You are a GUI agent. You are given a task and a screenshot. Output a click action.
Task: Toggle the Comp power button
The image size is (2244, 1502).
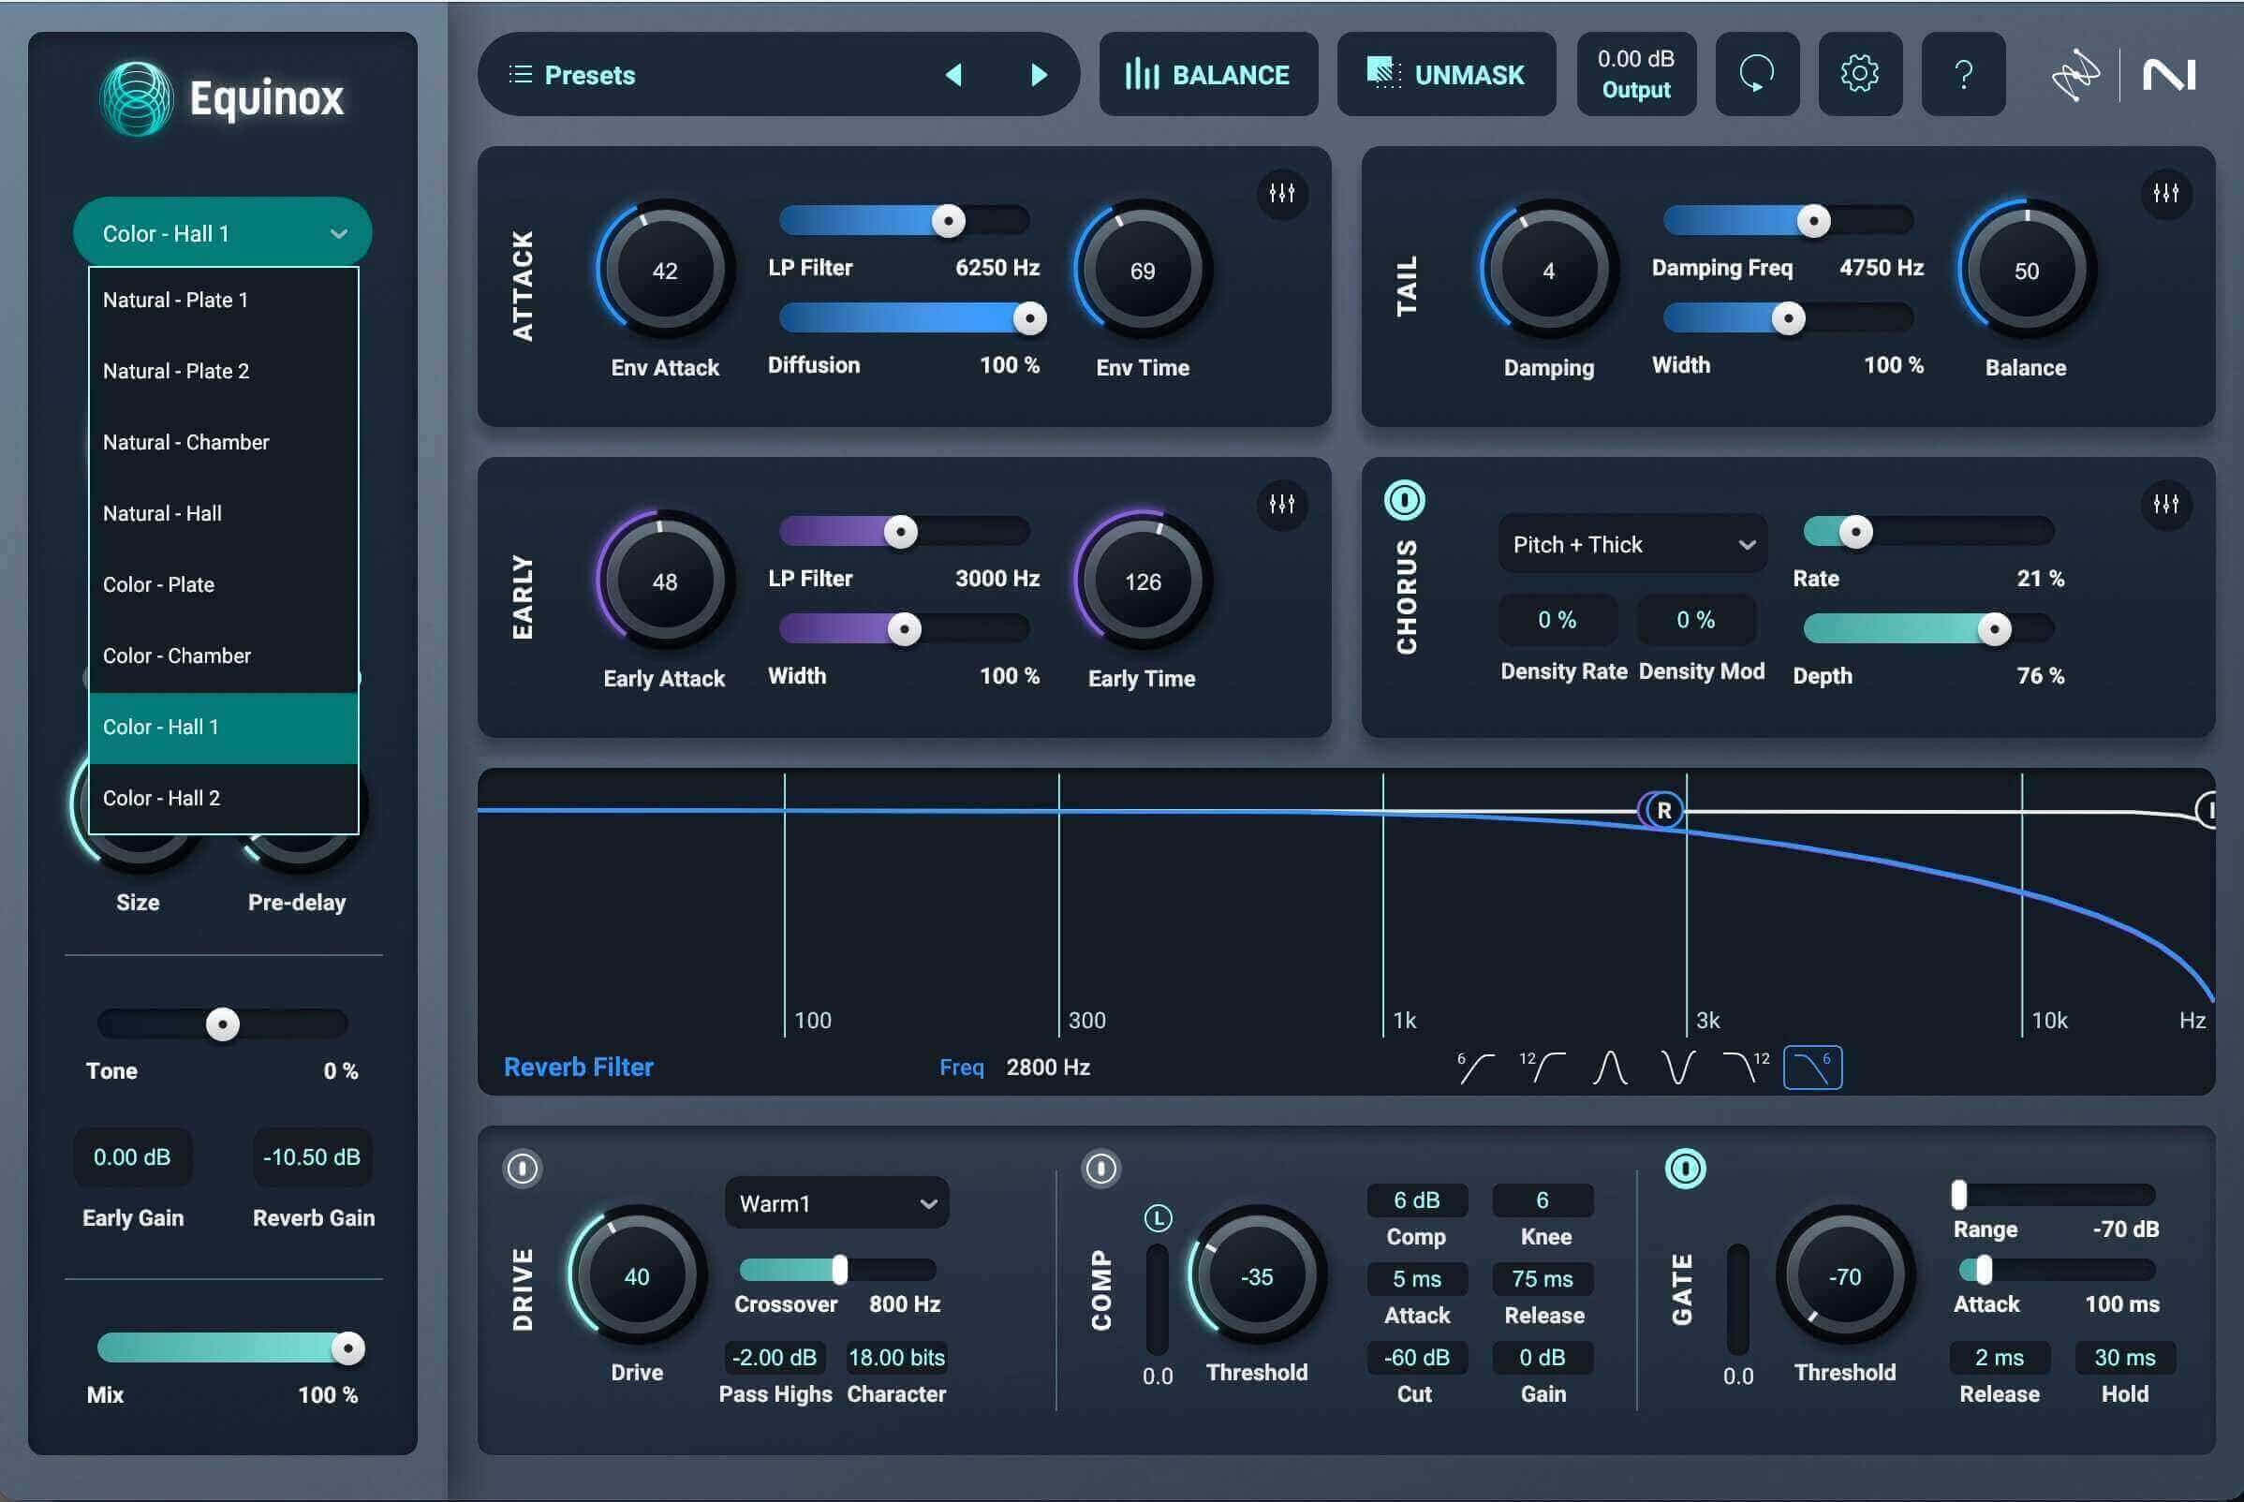[1100, 1169]
